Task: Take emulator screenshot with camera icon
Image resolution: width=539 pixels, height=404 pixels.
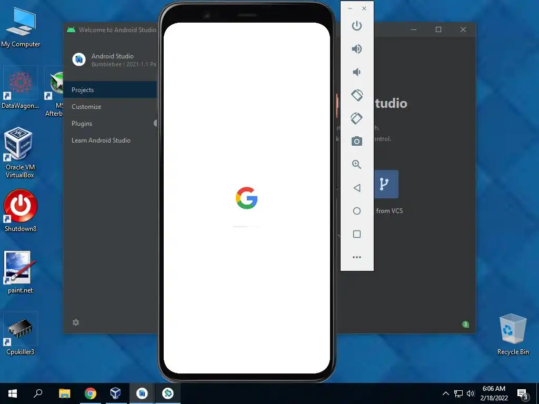Action: (x=357, y=141)
